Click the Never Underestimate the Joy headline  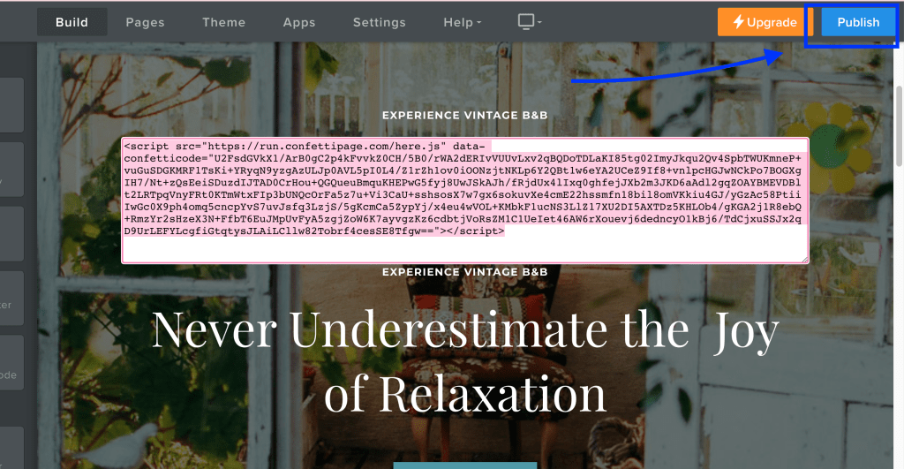[464, 362]
